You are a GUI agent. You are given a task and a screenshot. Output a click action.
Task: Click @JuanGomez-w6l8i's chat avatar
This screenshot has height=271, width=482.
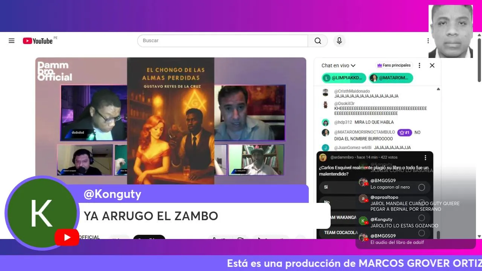tap(325, 148)
